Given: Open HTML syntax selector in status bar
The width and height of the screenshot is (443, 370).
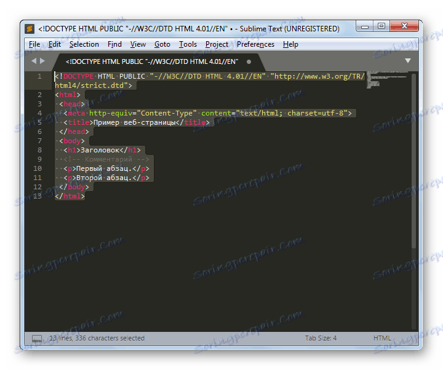Looking at the screenshot, I should click(x=382, y=338).
